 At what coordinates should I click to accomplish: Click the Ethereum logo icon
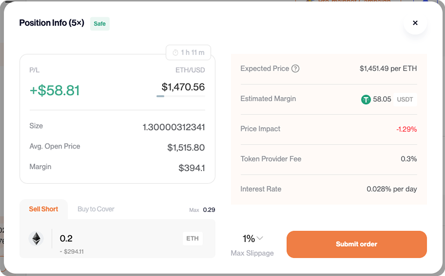(36, 238)
